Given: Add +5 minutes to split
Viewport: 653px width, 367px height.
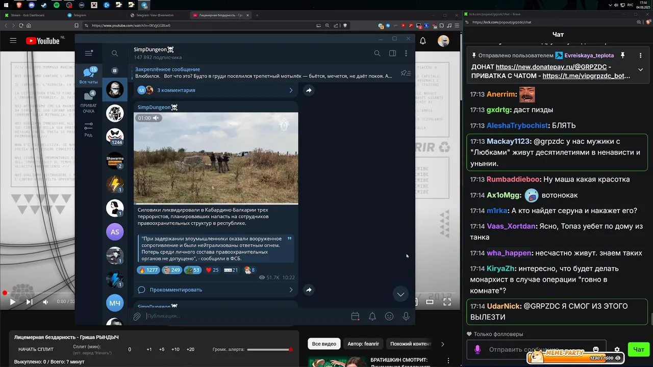Looking at the screenshot, I should 162,349.
